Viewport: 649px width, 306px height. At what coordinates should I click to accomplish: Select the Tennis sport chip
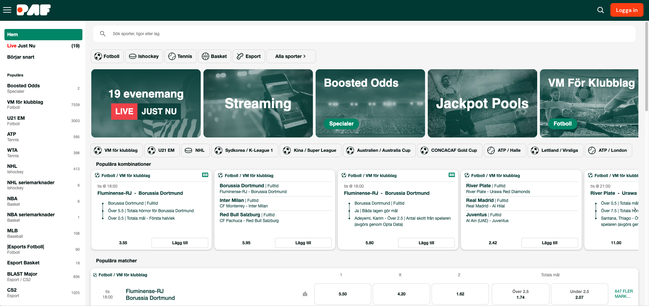pos(181,56)
